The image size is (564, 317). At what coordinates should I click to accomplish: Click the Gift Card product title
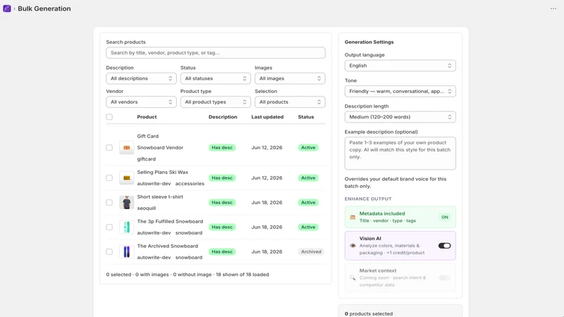(148, 136)
